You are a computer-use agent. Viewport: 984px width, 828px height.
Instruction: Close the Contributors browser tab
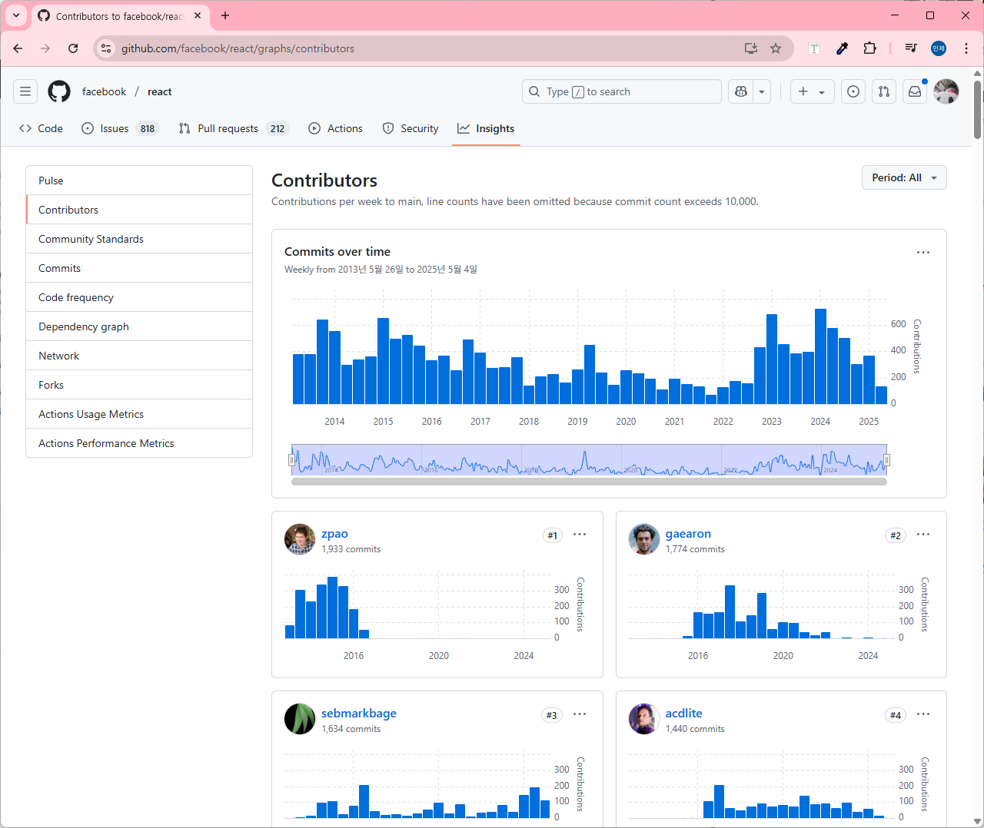click(x=198, y=15)
